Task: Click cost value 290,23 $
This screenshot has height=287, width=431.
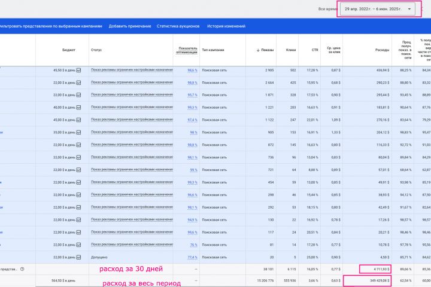Action: pos(383,83)
